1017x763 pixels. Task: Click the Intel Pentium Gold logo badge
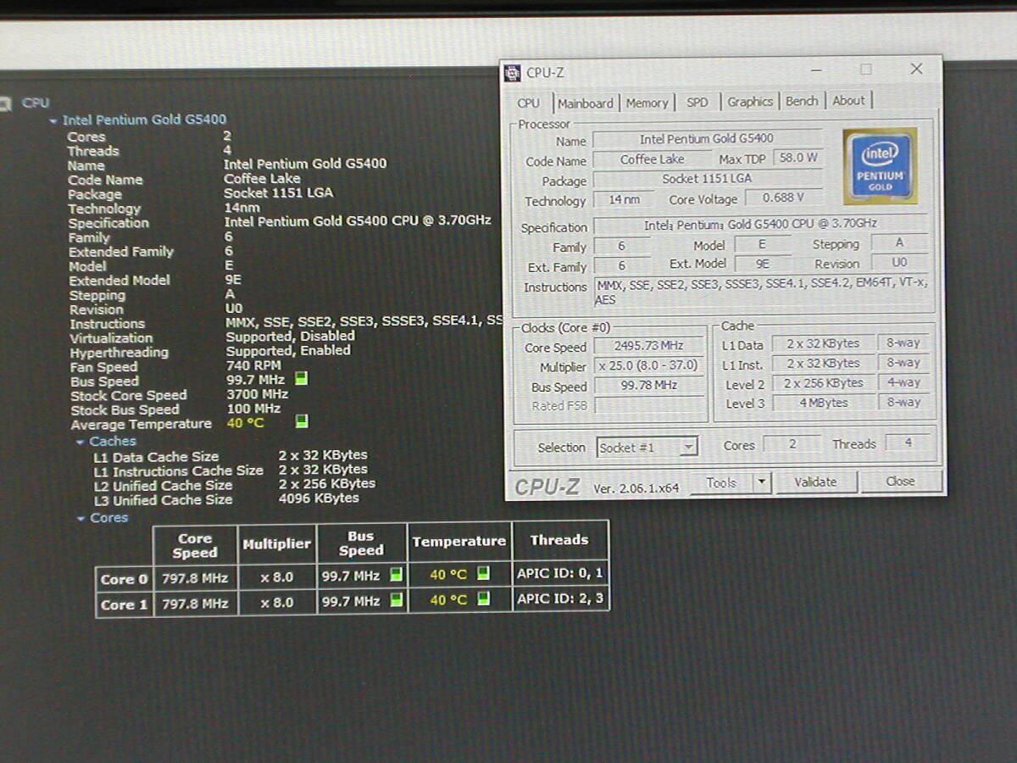click(880, 166)
